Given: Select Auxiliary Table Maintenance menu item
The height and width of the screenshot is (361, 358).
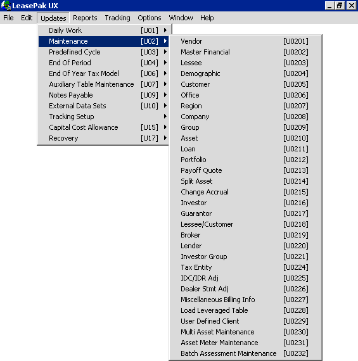Looking at the screenshot, I should tap(103, 84).
